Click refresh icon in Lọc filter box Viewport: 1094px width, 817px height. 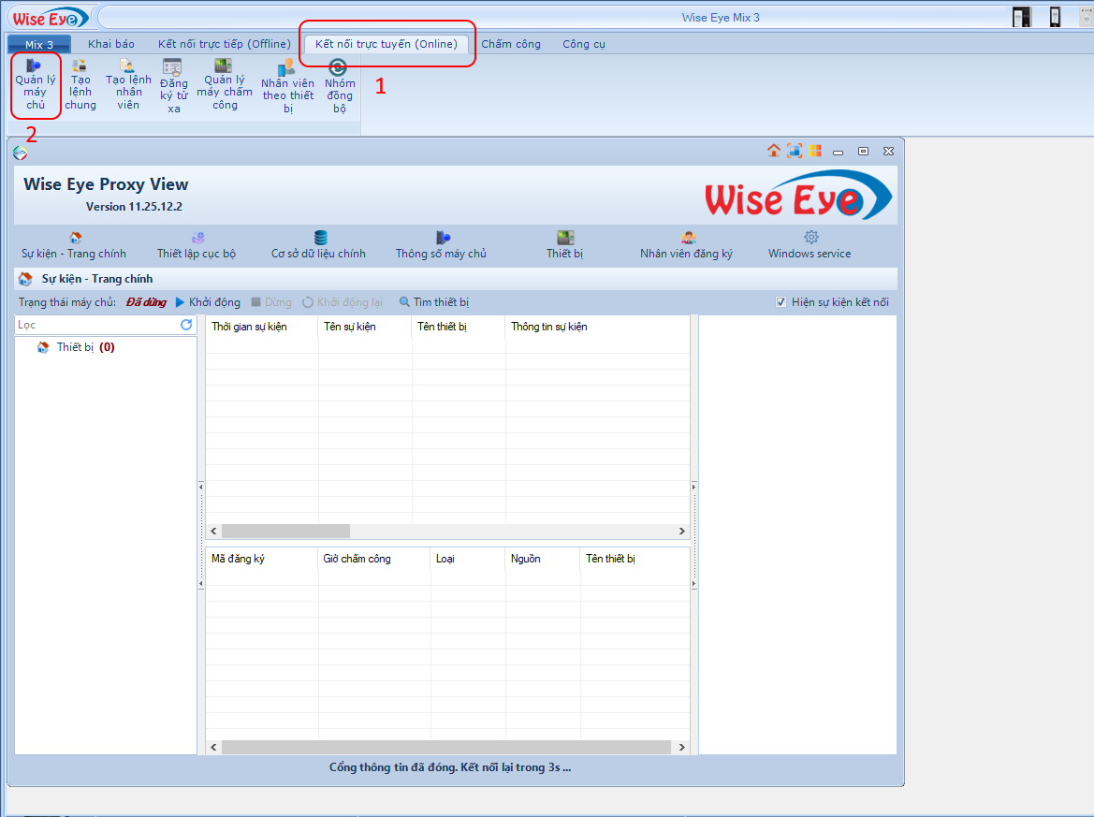(186, 325)
